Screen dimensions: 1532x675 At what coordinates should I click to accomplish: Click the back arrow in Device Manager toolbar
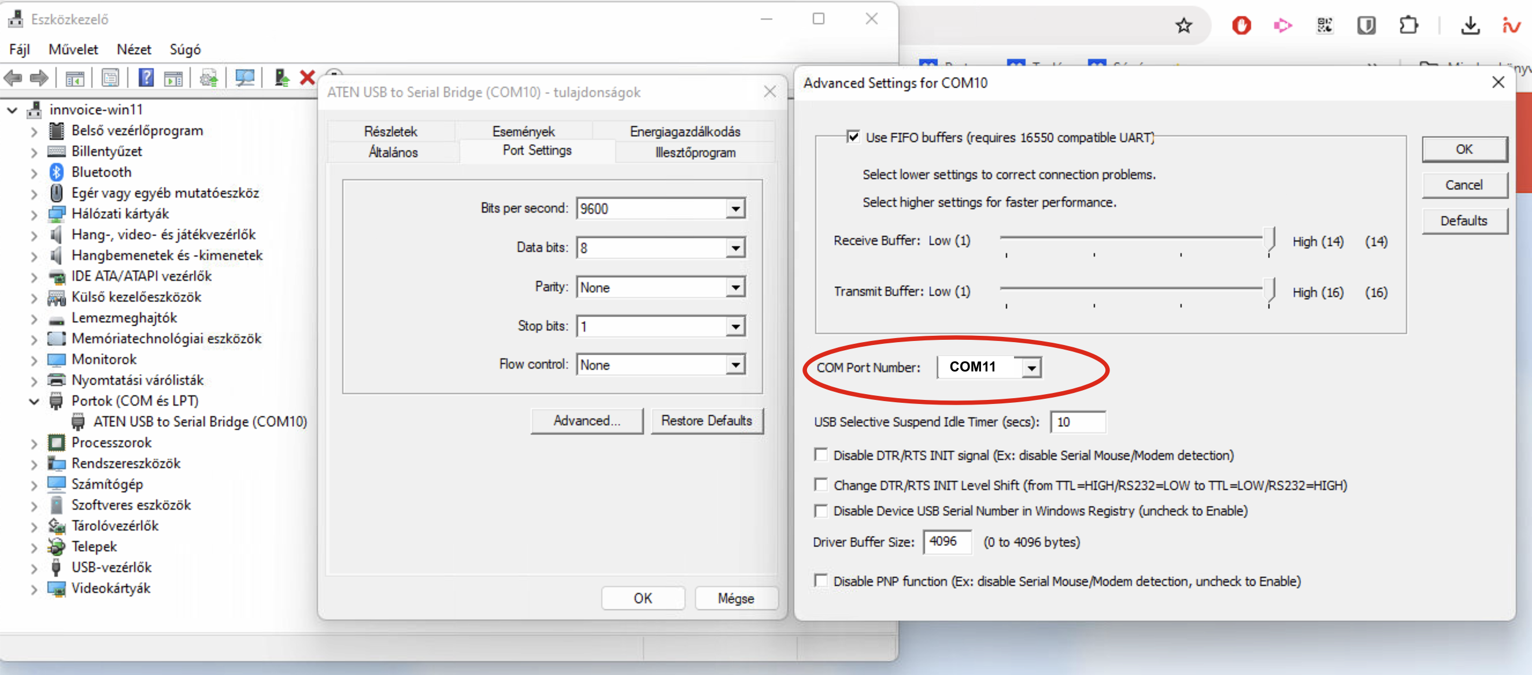coord(13,78)
